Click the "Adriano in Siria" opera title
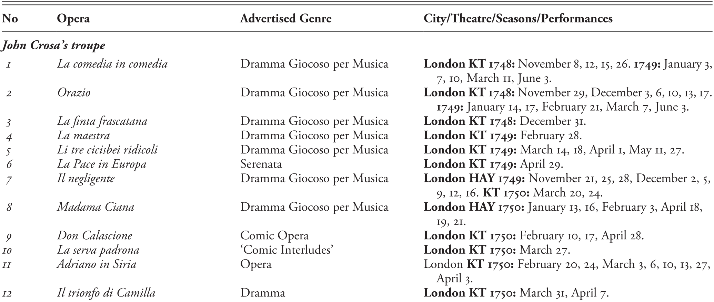This screenshot has height=302, width=714. pos(97,264)
